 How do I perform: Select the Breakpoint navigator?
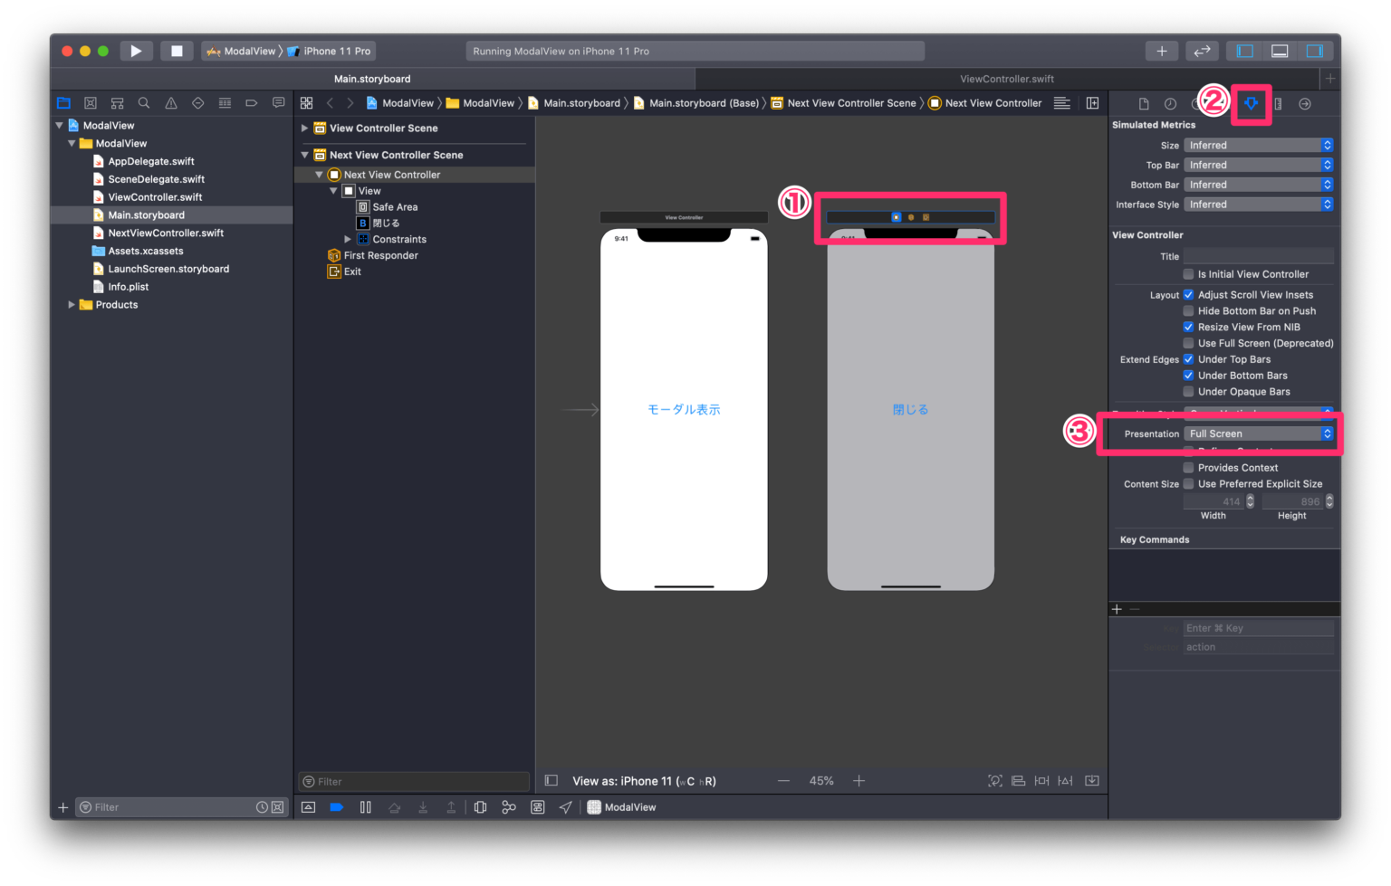point(252,103)
